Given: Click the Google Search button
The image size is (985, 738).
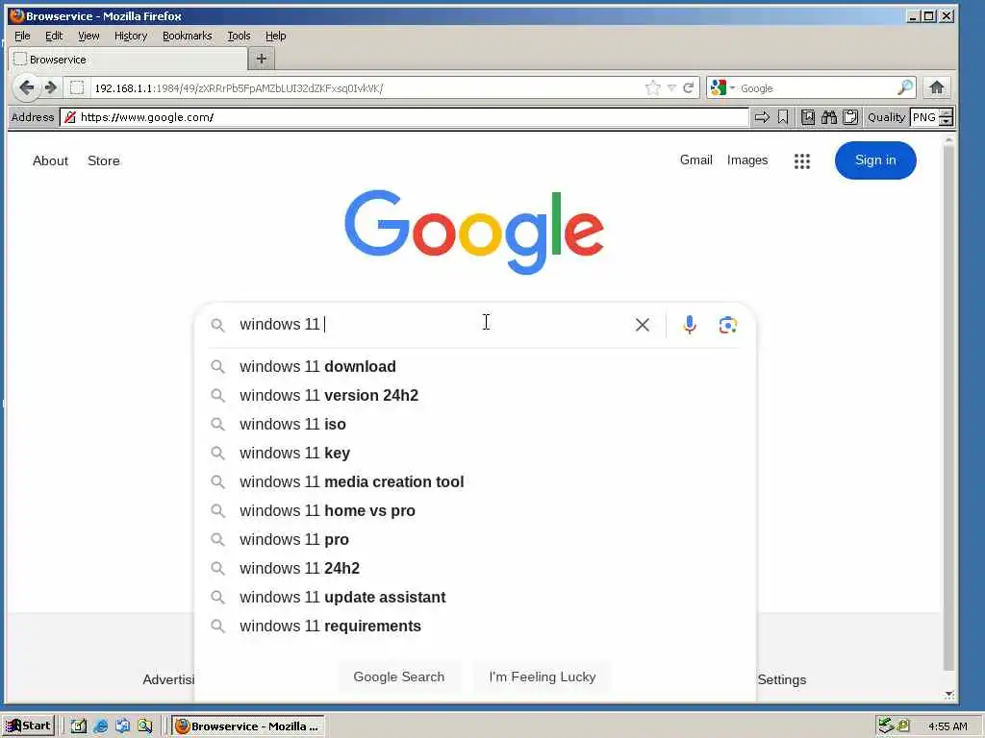Looking at the screenshot, I should click(x=399, y=676).
